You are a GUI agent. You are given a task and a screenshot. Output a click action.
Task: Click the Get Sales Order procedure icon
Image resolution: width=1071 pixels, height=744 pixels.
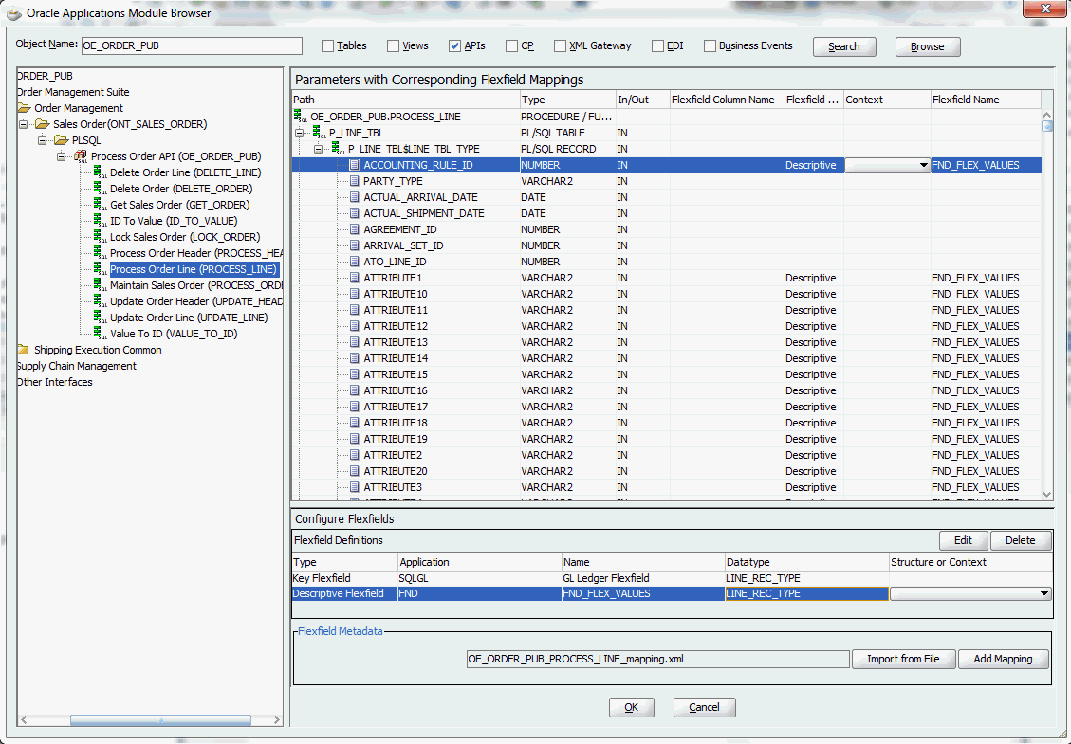tap(101, 205)
